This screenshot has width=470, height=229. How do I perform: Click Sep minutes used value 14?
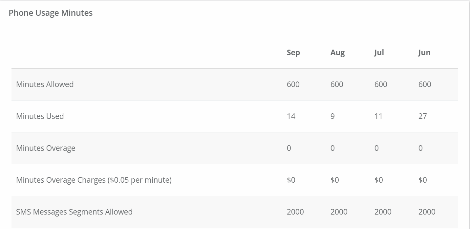coord(291,116)
